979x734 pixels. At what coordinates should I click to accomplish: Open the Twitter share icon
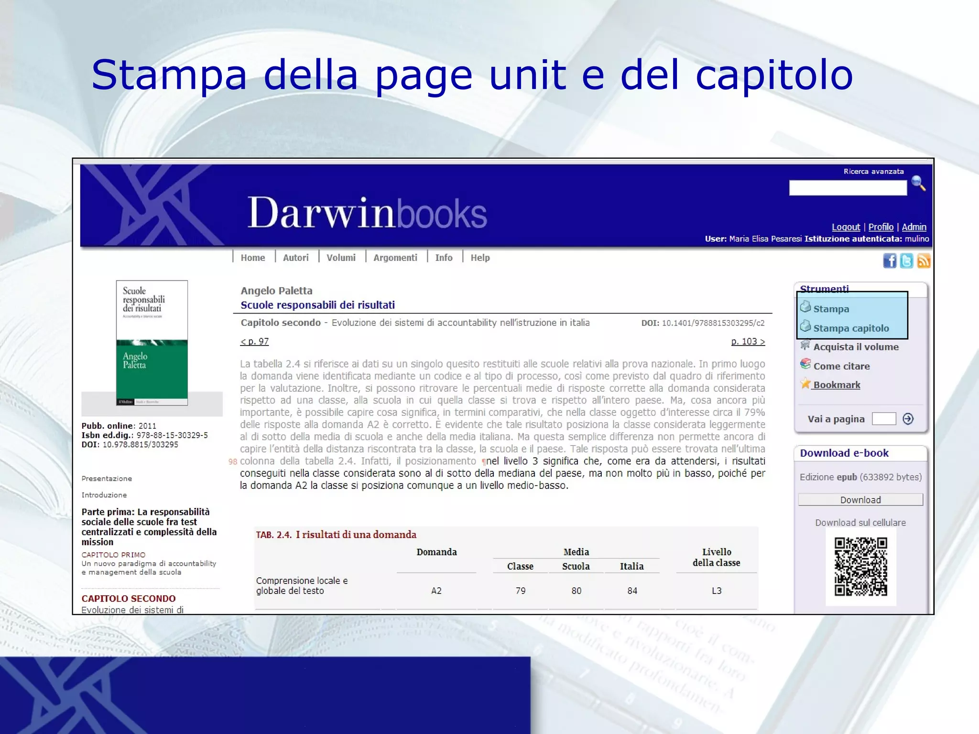tap(906, 261)
